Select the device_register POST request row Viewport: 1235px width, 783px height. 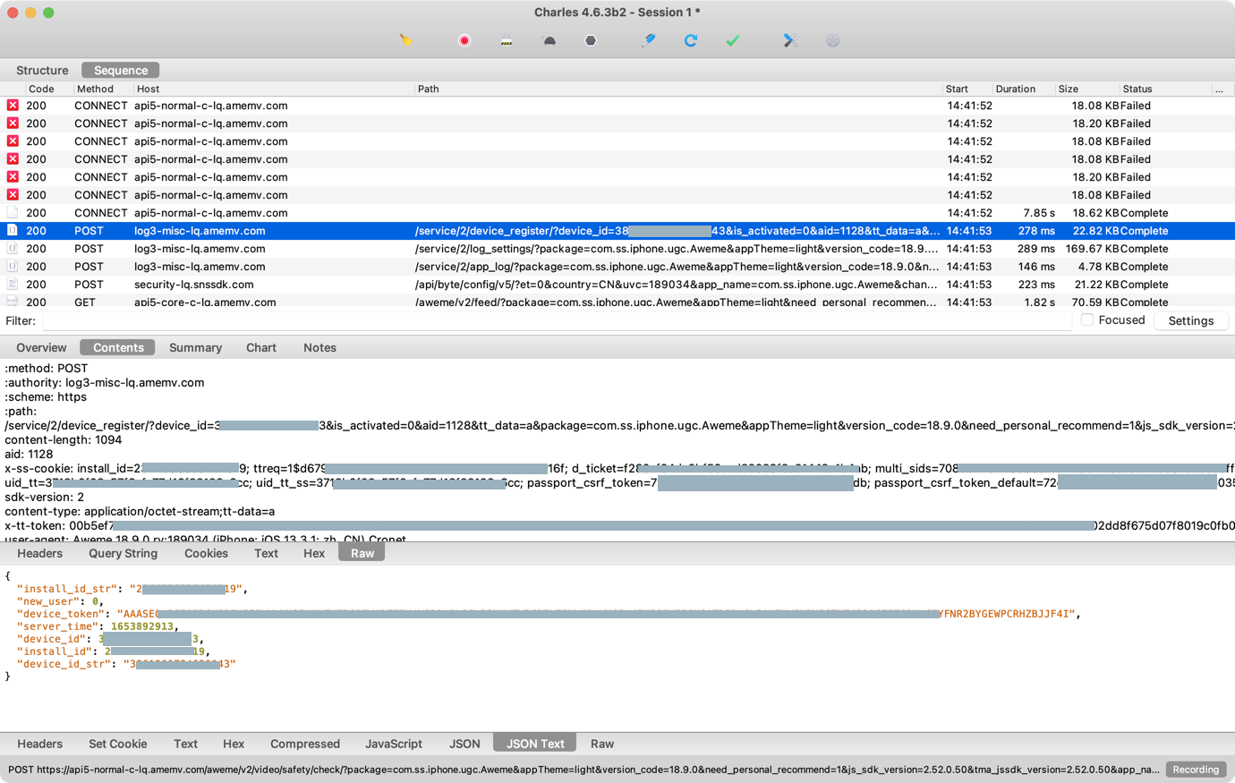[x=617, y=231]
